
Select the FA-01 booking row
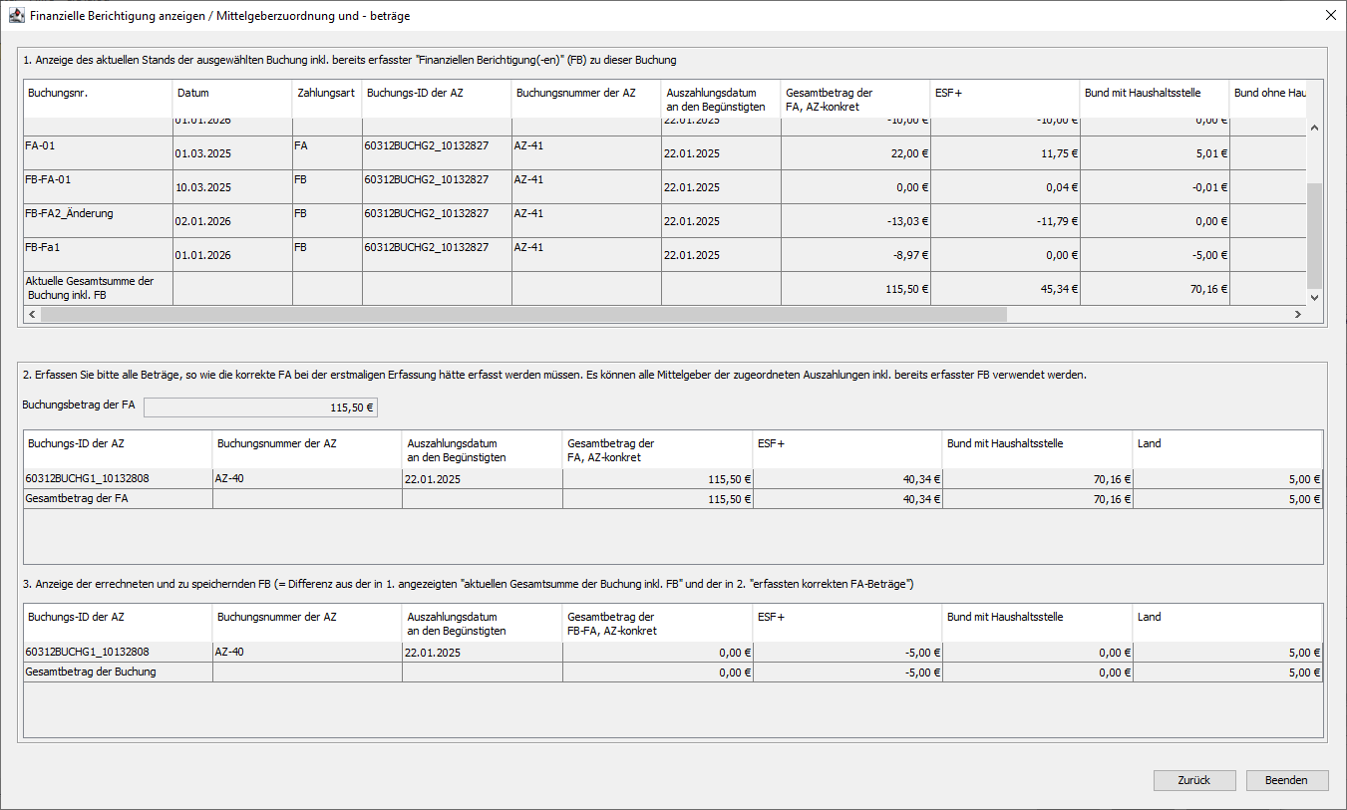[98, 152]
